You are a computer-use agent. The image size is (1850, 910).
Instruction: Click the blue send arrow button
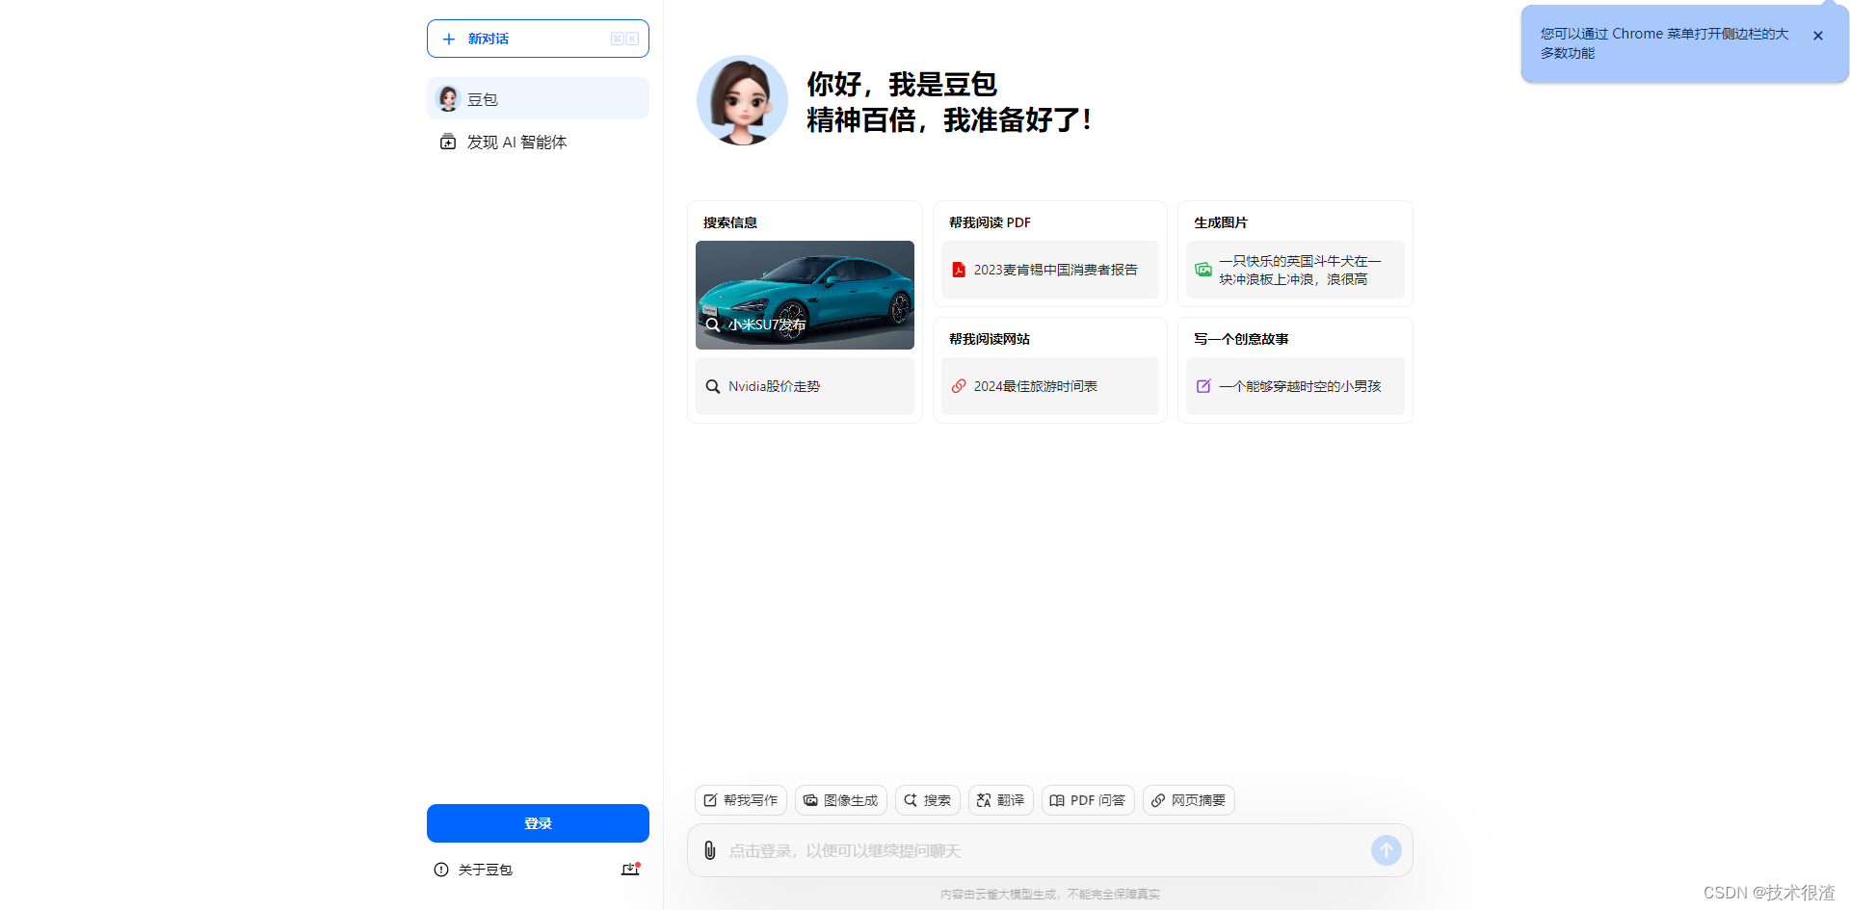pos(1386,849)
